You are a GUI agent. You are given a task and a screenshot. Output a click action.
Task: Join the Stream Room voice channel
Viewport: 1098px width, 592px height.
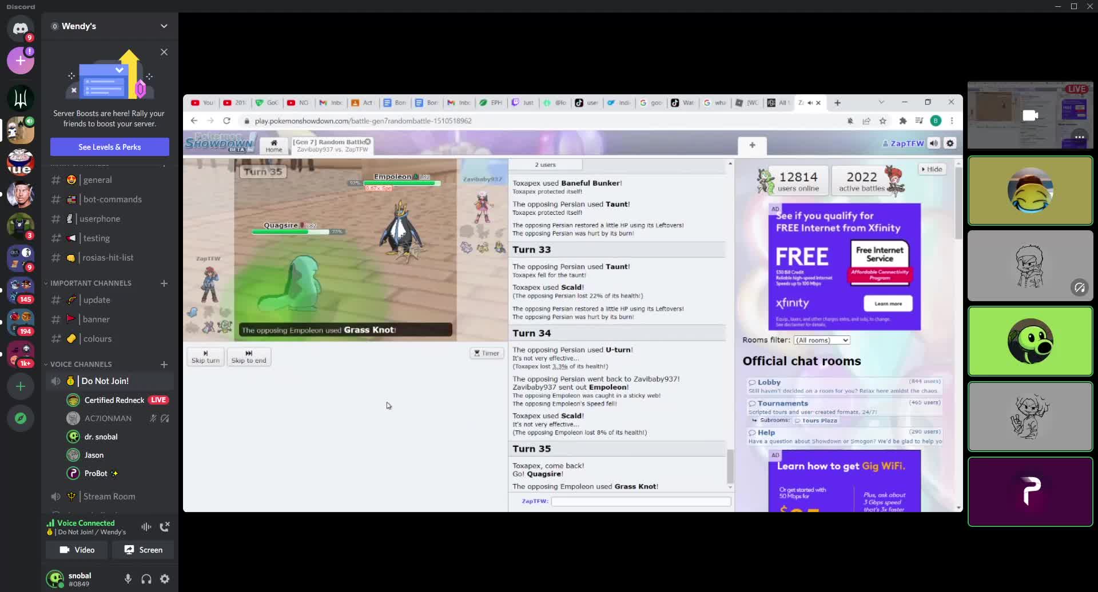(x=109, y=497)
